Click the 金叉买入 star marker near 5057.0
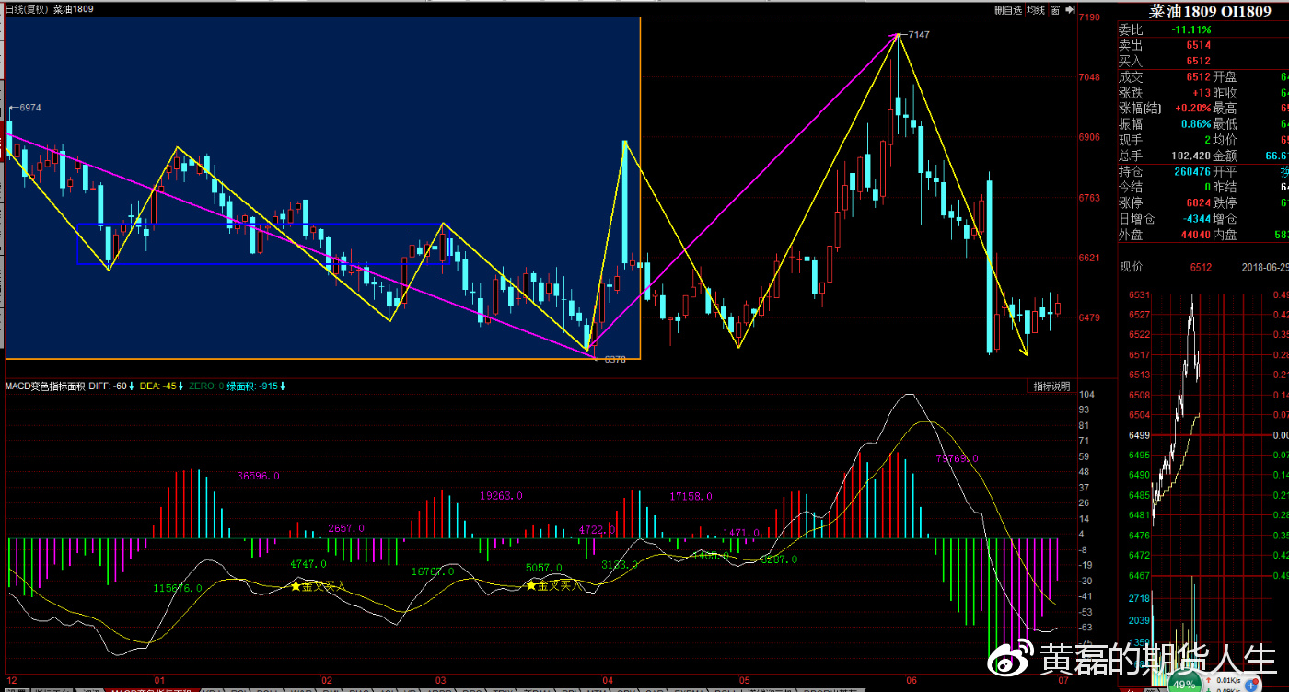Screen dimensions: 1289x692 (531, 584)
